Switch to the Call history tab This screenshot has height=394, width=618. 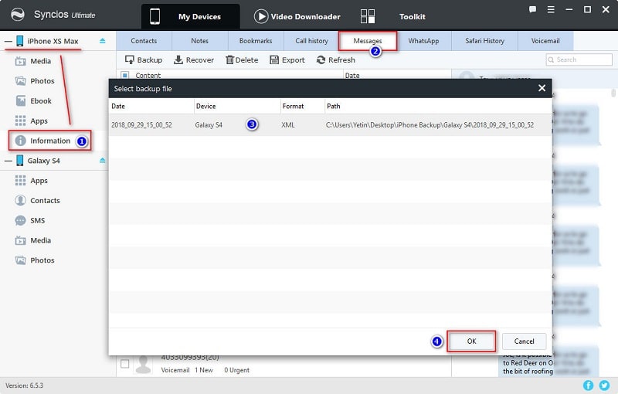tap(312, 41)
